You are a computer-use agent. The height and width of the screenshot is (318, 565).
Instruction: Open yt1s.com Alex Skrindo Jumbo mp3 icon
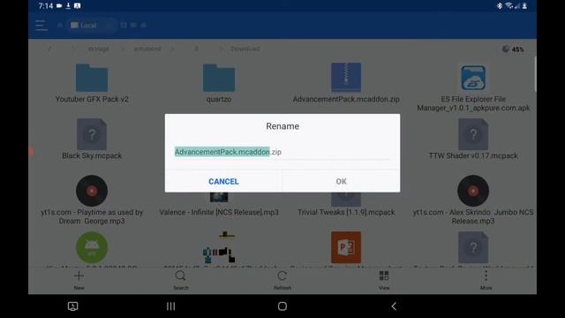point(473,191)
